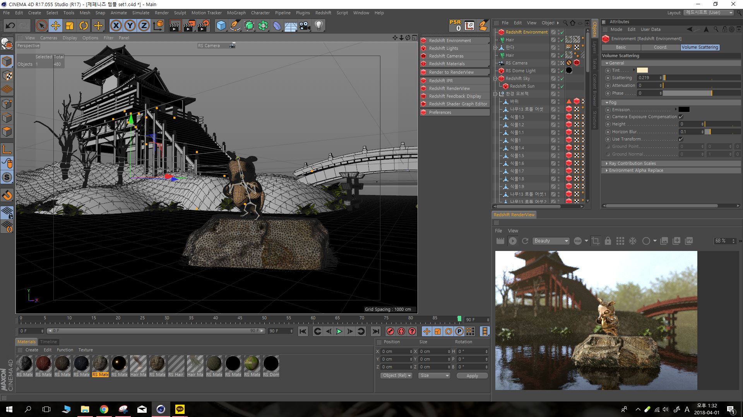Toggle Camera Exposure Compensation checkbox
The height and width of the screenshot is (417, 743).
(681, 117)
